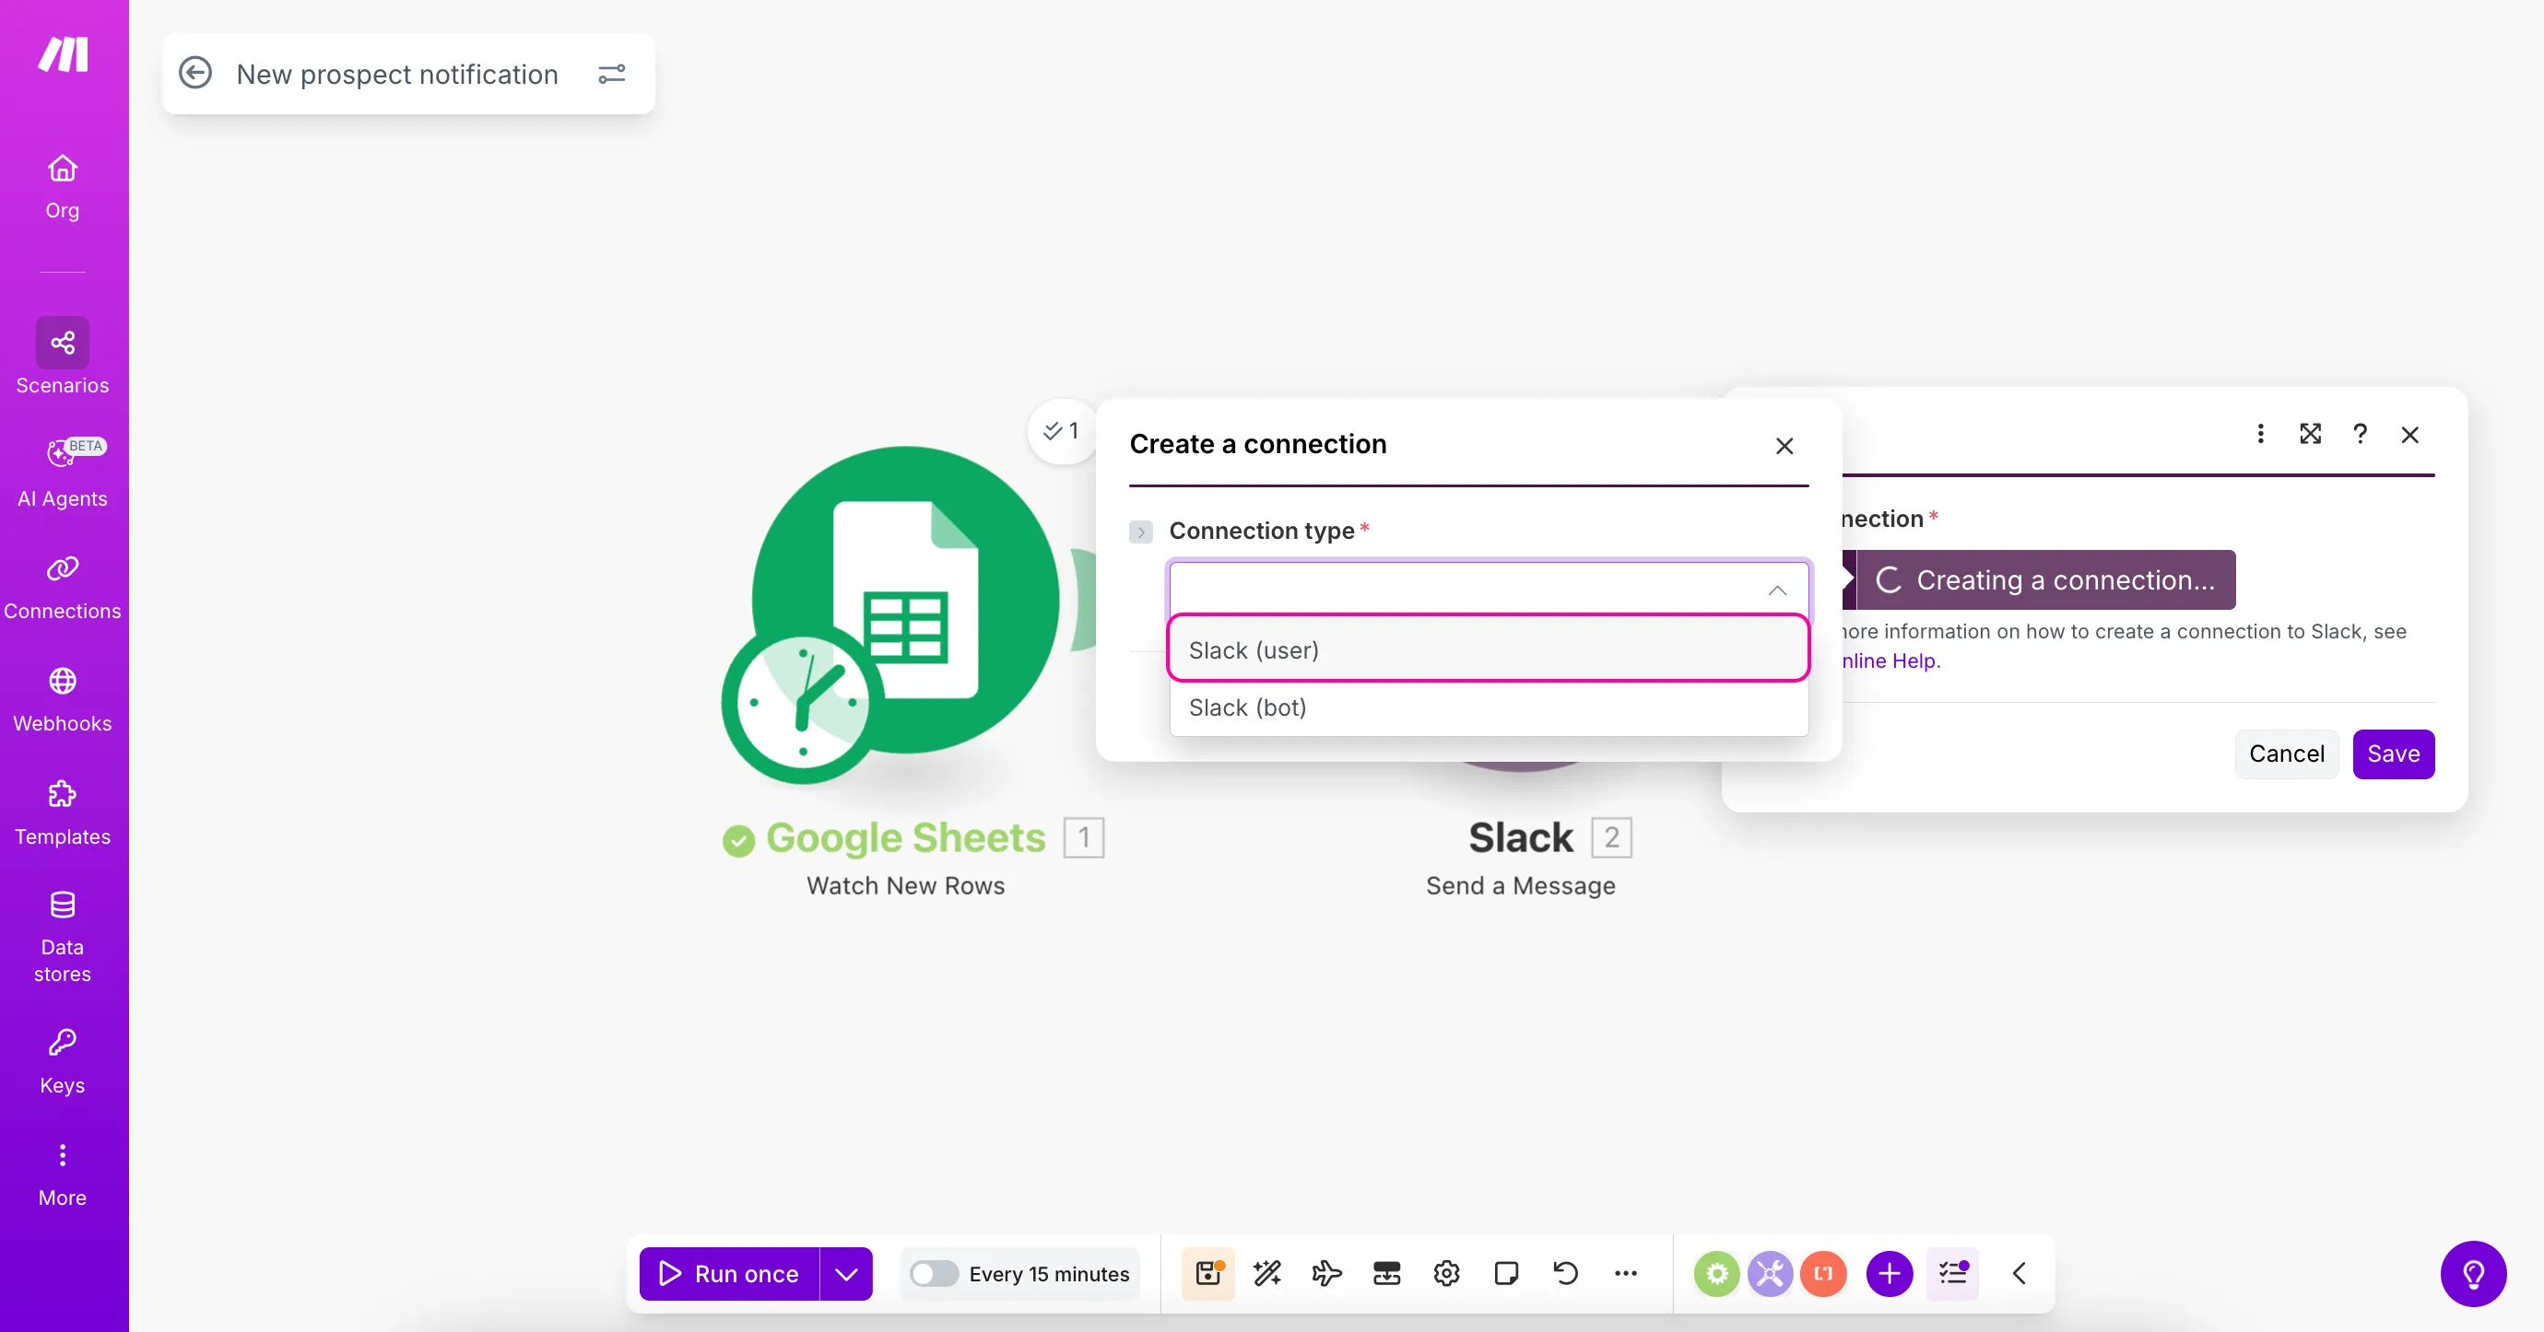The image size is (2544, 1332).
Task: Open the Notes icon in toolbar
Action: click(1506, 1274)
